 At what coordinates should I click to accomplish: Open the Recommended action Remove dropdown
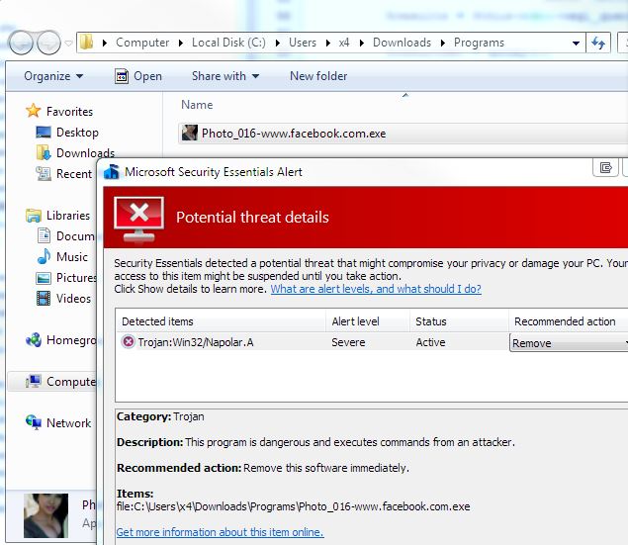(569, 343)
